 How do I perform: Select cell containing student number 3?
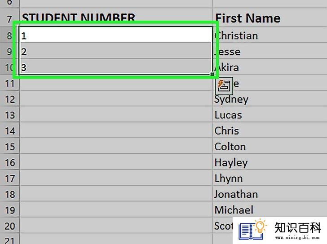click(116, 67)
